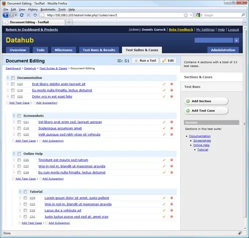Click the pencil icon for 'Justo luctus purus sed'
Screen dimensions: 249x238
click(164, 217)
